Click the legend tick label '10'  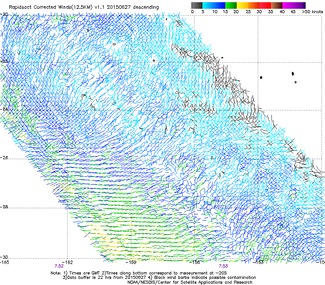click(x=215, y=11)
